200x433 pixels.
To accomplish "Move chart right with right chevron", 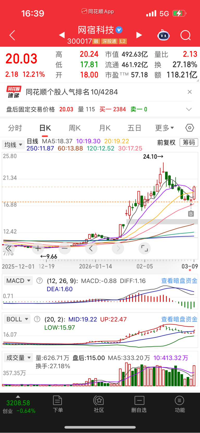I will [118, 248].
